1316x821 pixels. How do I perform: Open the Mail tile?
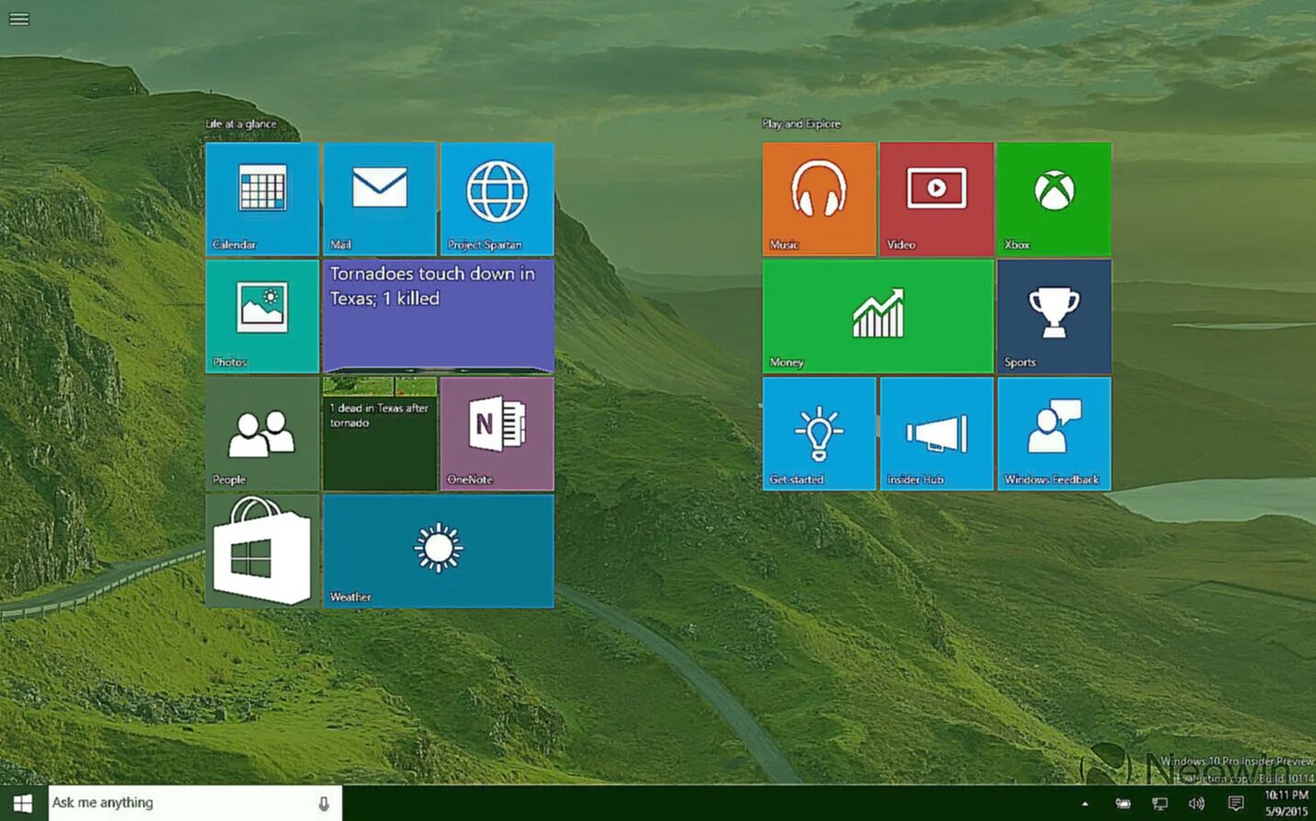pos(380,199)
